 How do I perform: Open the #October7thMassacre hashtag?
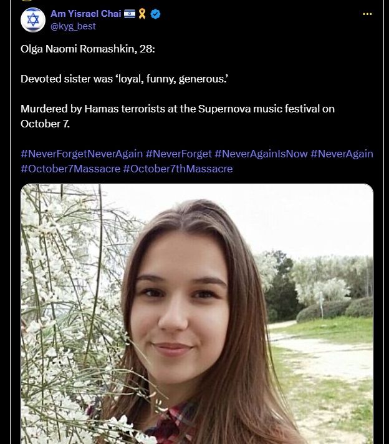pos(178,169)
